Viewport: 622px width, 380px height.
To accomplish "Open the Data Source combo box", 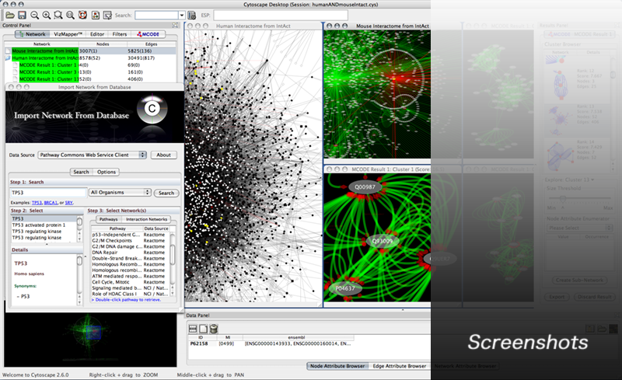I will [x=92, y=155].
